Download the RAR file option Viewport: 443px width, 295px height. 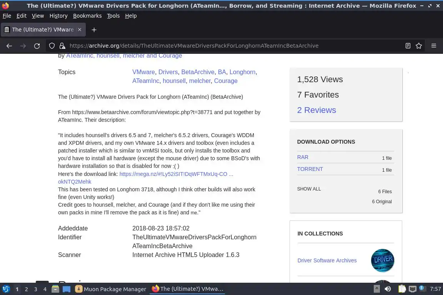(303, 157)
